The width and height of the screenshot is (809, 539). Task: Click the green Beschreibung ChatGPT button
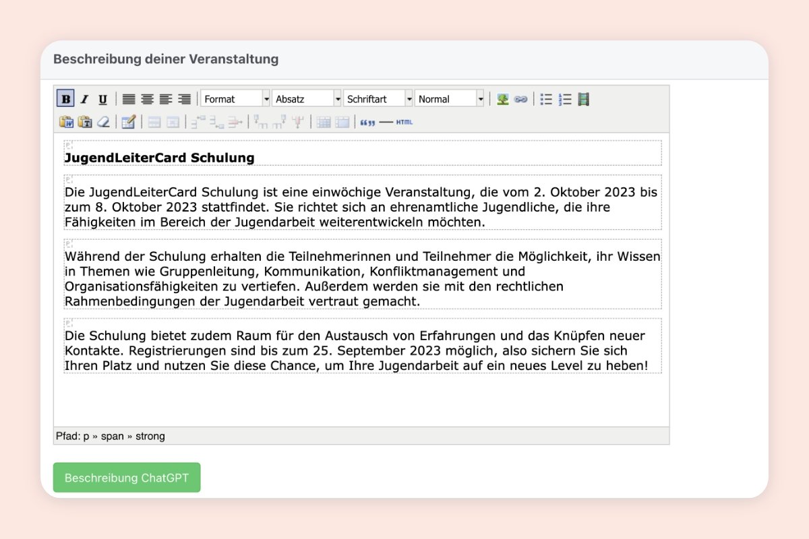pyautogui.click(x=127, y=478)
